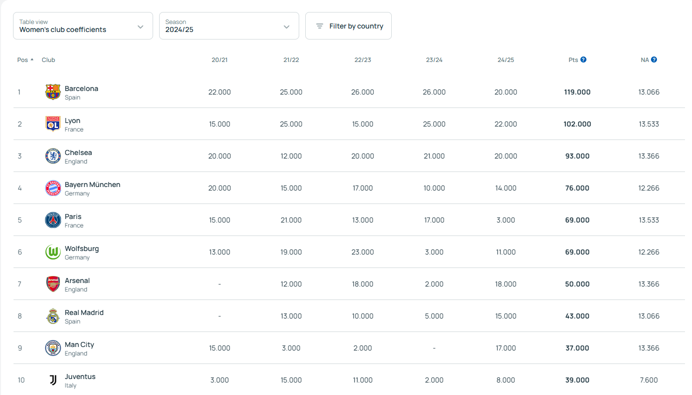Click the Real Madrid club crest
Viewport: 692px width, 395px height.
53,316
